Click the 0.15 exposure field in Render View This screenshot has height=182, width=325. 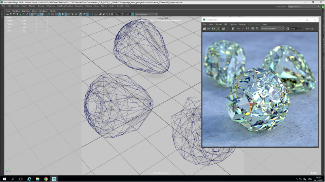[293, 28]
